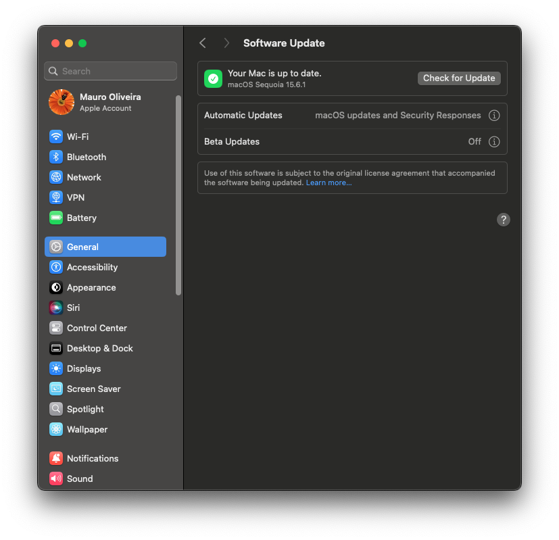Open Network settings from the sidebar
Screen dimensions: 559x540
(x=55, y=177)
